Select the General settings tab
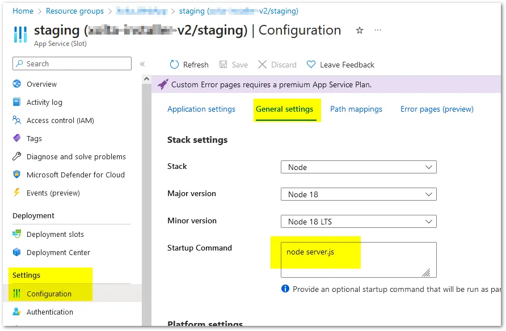 click(x=284, y=109)
